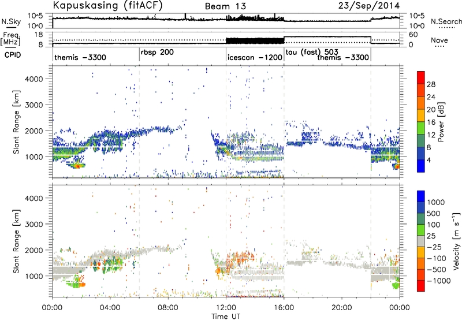Click the orange velocity cluster near 13:00

click(241, 257)
